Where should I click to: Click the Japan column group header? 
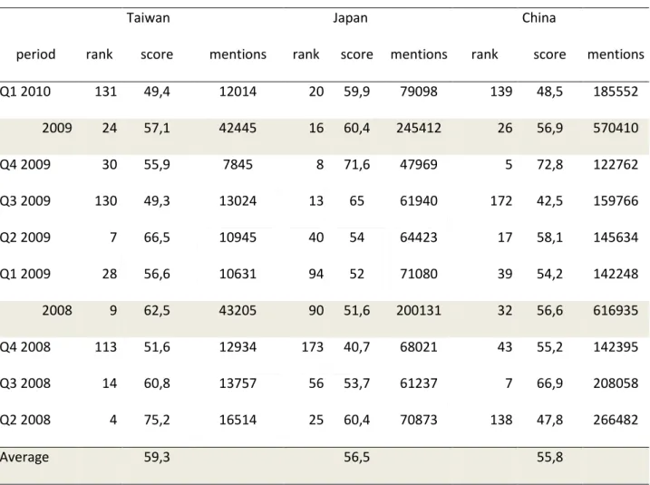pos(350,18)
